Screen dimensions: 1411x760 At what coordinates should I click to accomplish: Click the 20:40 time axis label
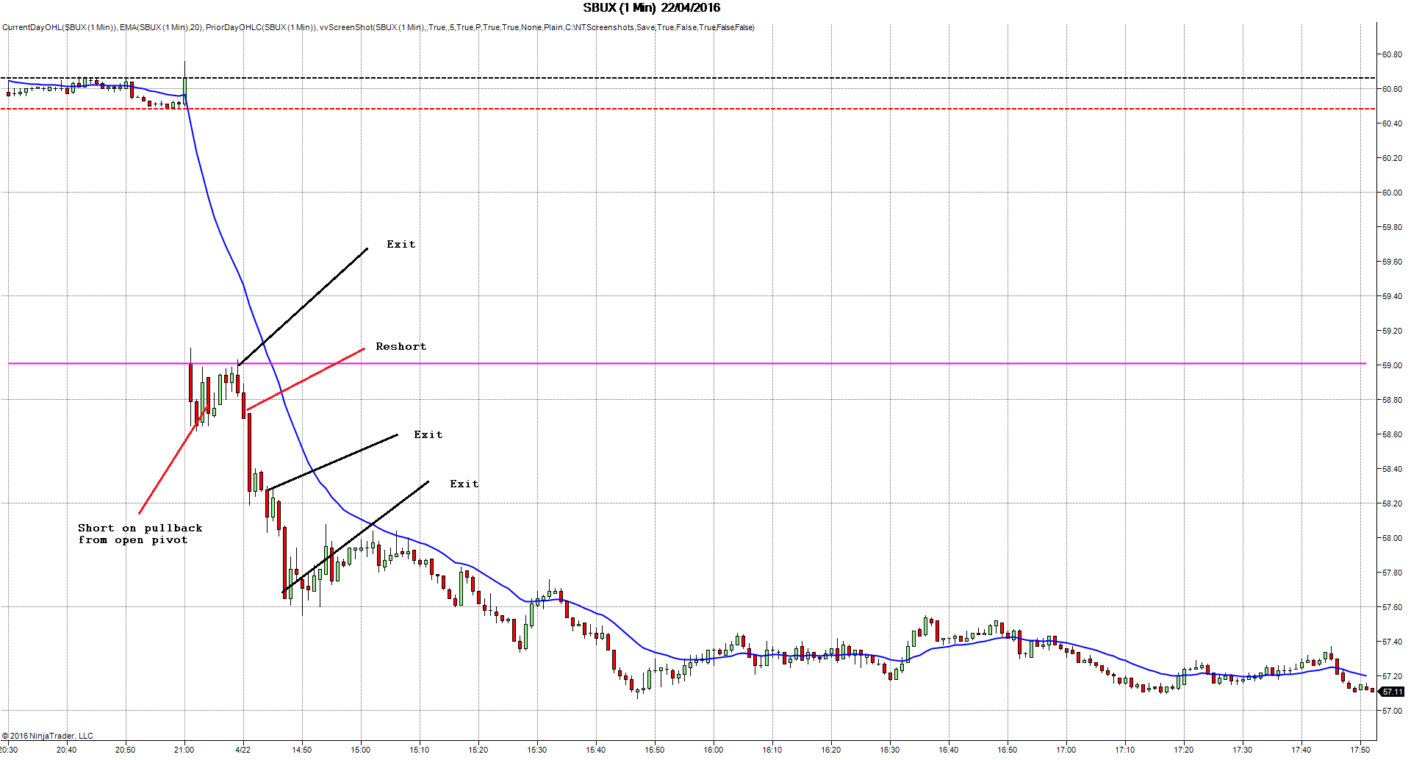coord(66,750)
